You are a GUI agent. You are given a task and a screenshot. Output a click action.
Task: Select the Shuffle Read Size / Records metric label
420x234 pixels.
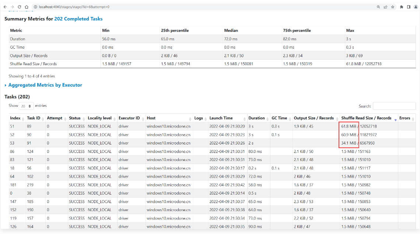coord(33,64)
